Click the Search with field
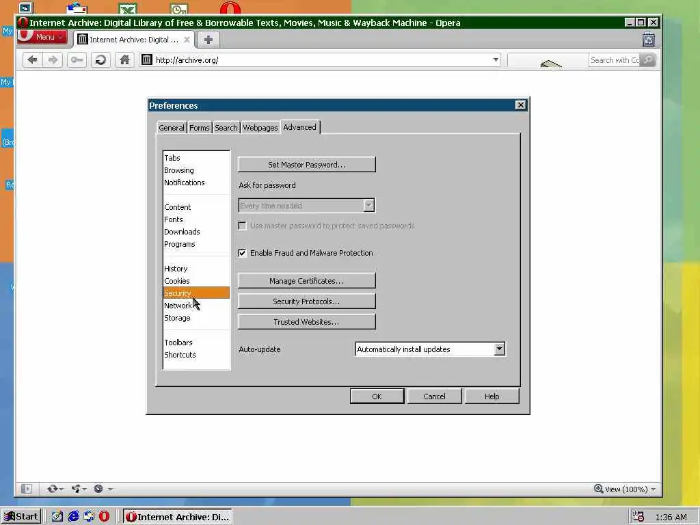The image size is (700, 525). (x=615, y=60)
